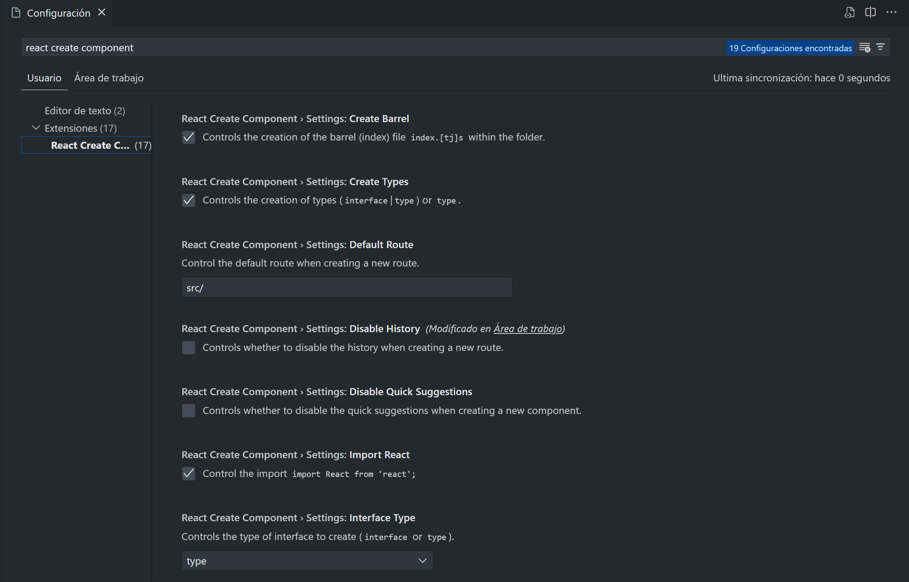
Task: Toggle the Create Types checkbox
Action: [x=189, y=200]
